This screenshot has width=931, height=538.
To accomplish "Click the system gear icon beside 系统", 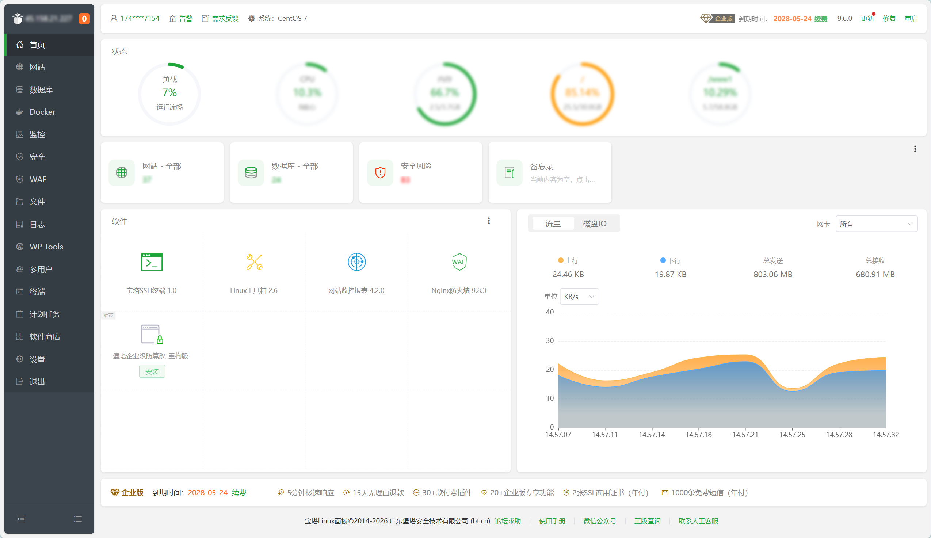I will [251, 19].
